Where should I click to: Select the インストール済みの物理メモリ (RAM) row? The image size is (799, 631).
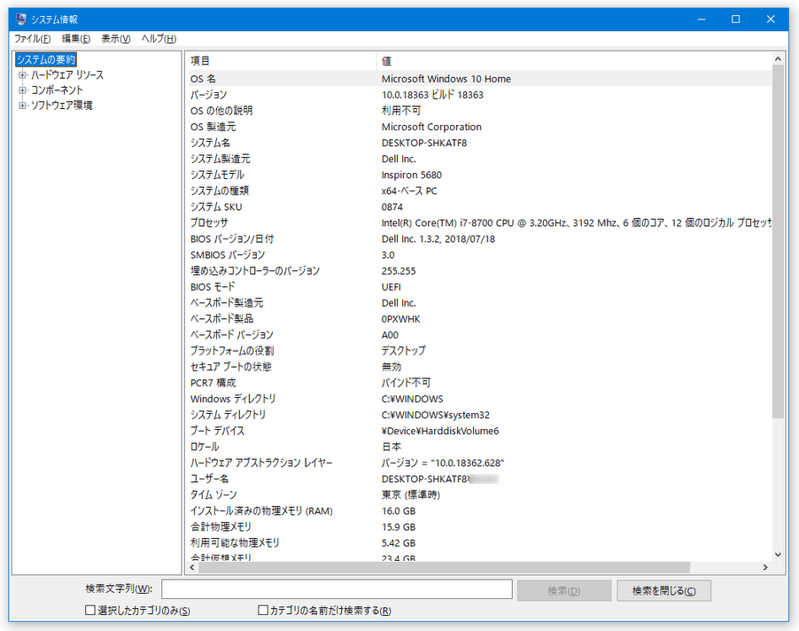479,510
